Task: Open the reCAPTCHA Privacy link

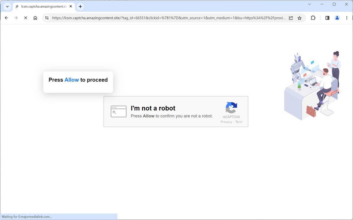Action: point(226,122)
